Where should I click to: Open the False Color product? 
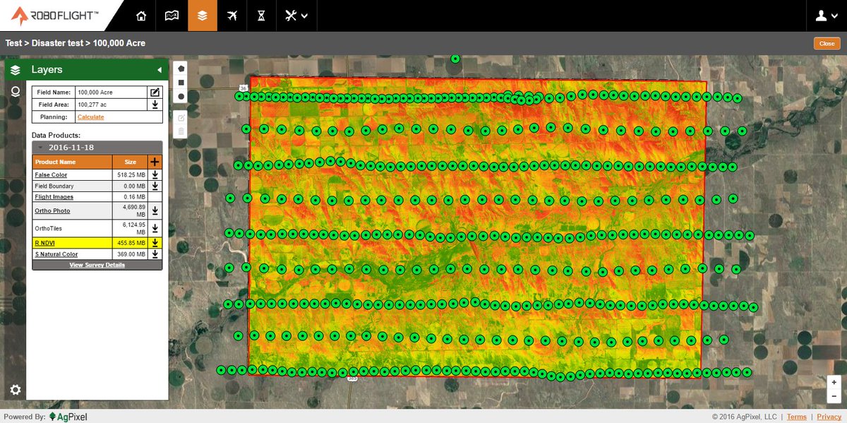pyautogui.click(x=51, y=174)
